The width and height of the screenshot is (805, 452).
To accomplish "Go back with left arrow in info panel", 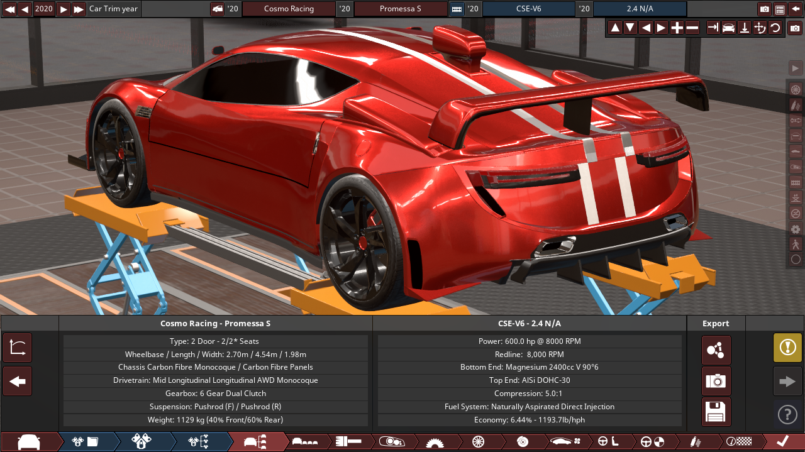I will click(18, 381).
